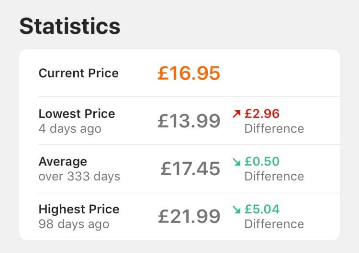Click the £13.99 lowest price value
This screenshot has width=359, height=253.
coord(189,121)
